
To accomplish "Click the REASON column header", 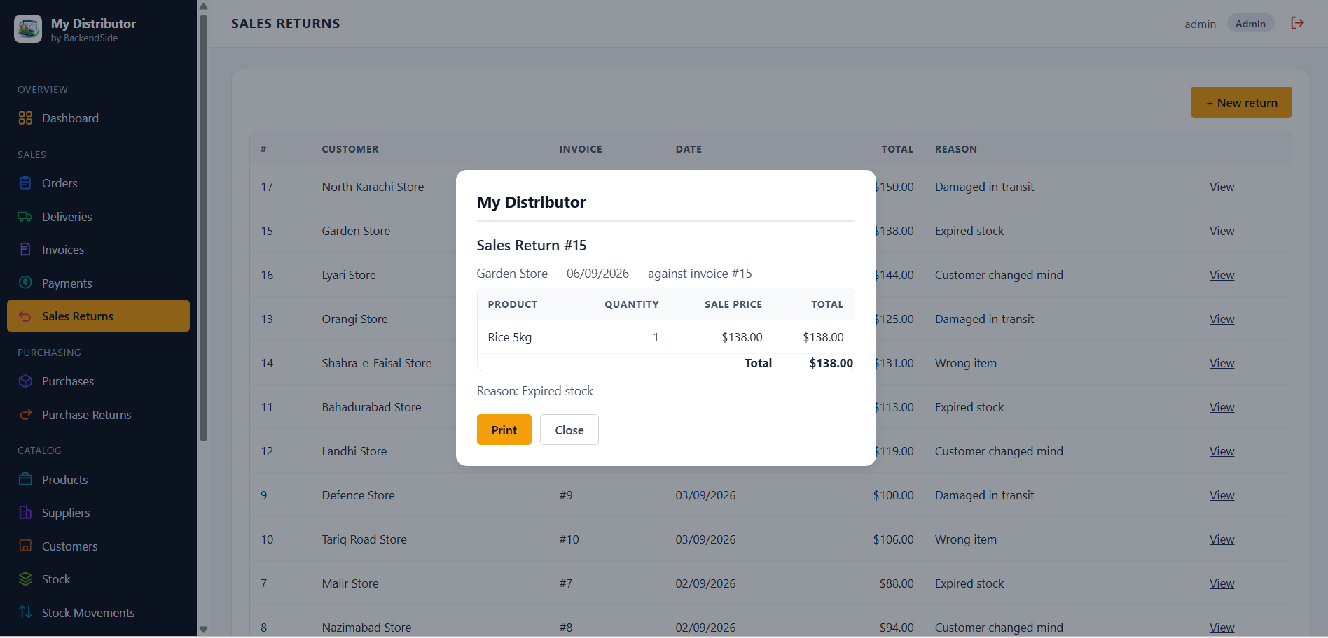I will click(x=955, y=149).
